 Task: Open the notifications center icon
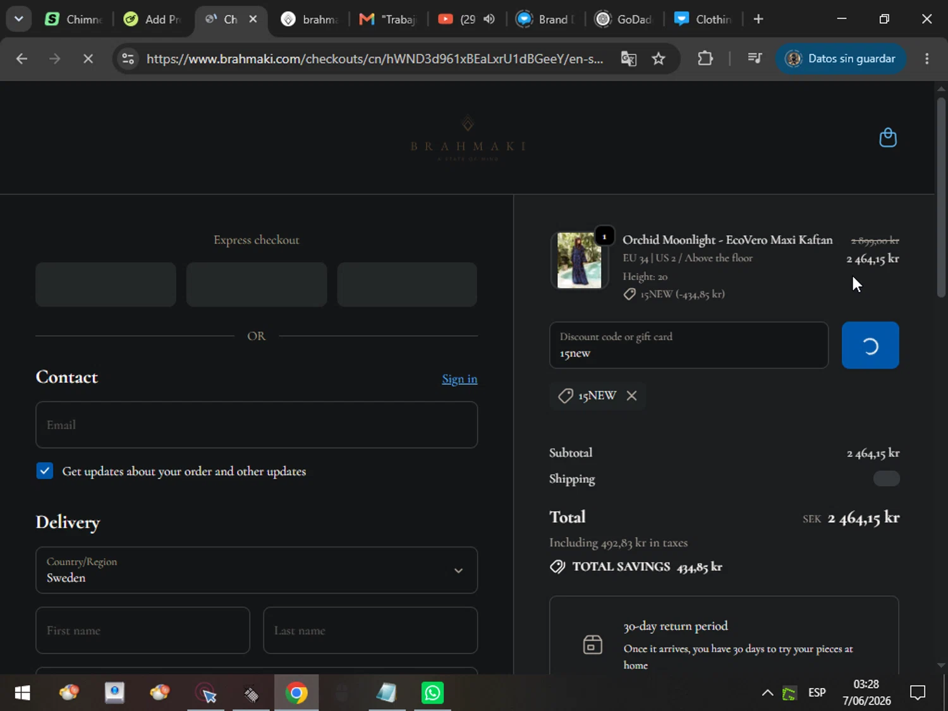coord(918,693)
